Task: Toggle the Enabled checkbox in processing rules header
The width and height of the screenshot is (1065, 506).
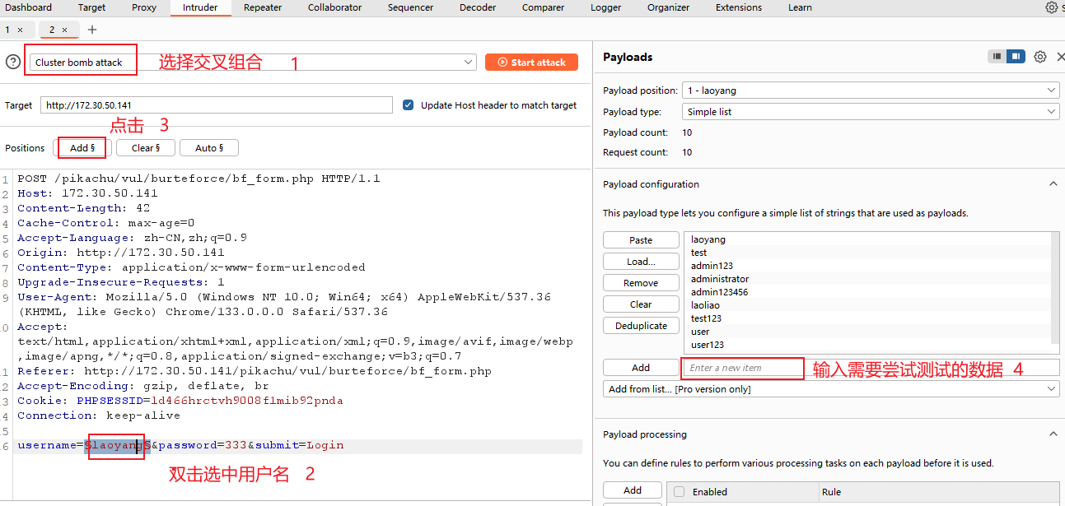Action: (680, 492)
